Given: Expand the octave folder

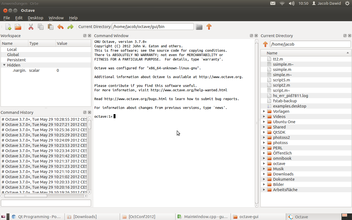Looking at the screenshot, I should click(x=264, y=164).
